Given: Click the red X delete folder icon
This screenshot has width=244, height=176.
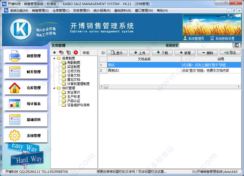Looking at the screenshot, I should (76, 53).
